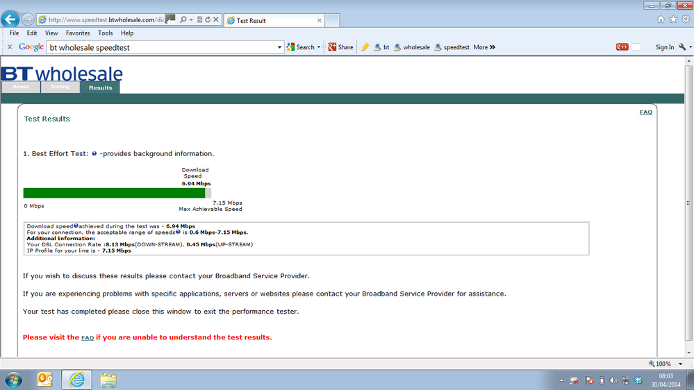The width and height of the screenshot is (694, 390).
Task: Open the Google Toolbar wrench options
Action: tap(682, 47)
